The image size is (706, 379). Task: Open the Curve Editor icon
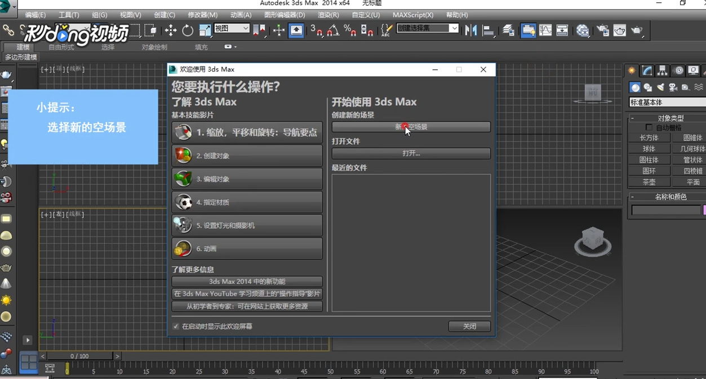tap(545, 30)
